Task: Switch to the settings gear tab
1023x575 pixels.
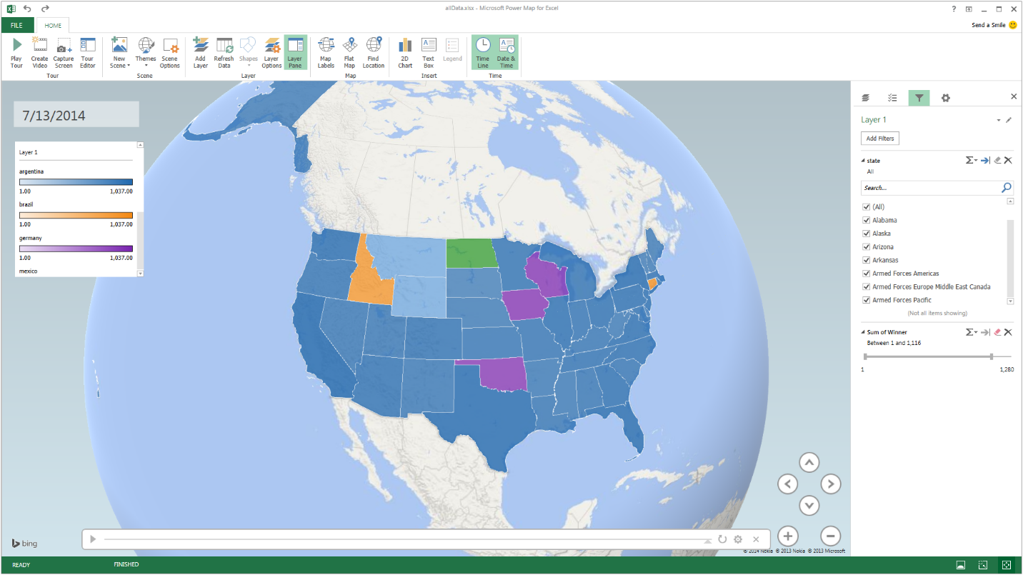Action: [x=946, y=97]
